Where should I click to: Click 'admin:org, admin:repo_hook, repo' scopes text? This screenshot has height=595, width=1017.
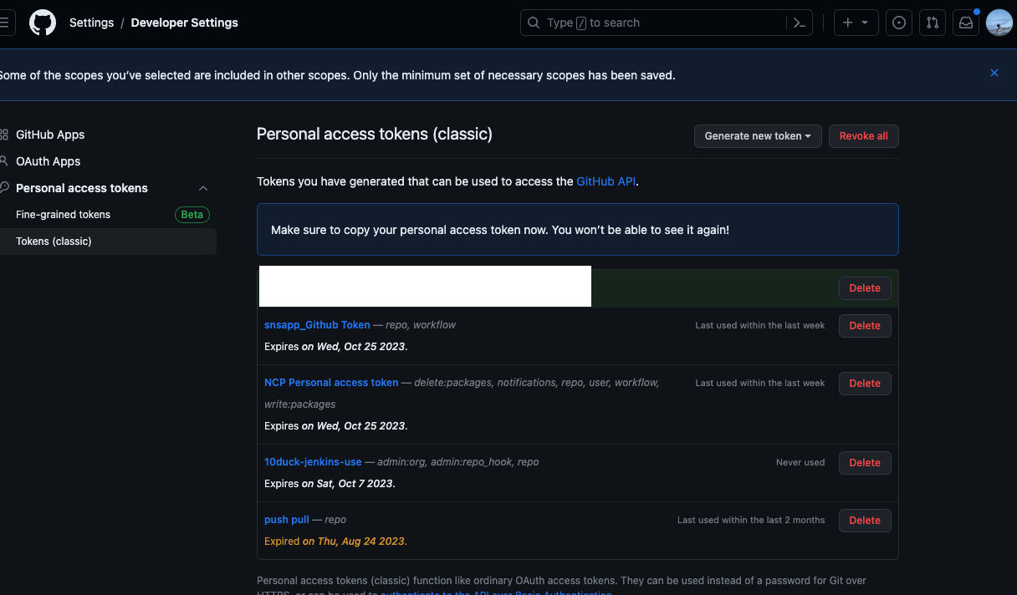click(x=458, y=462)
